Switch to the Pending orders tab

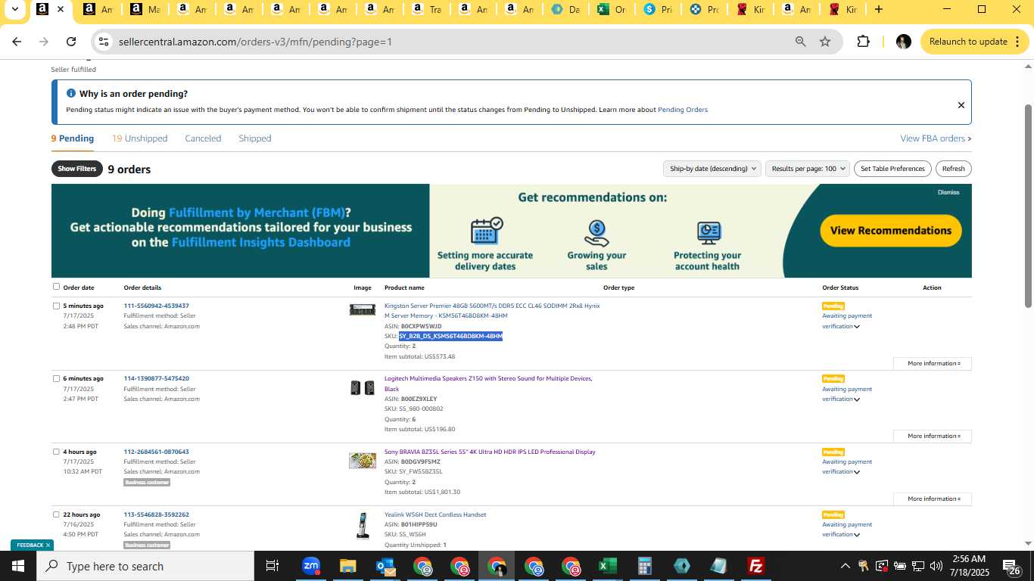[73, 138]
